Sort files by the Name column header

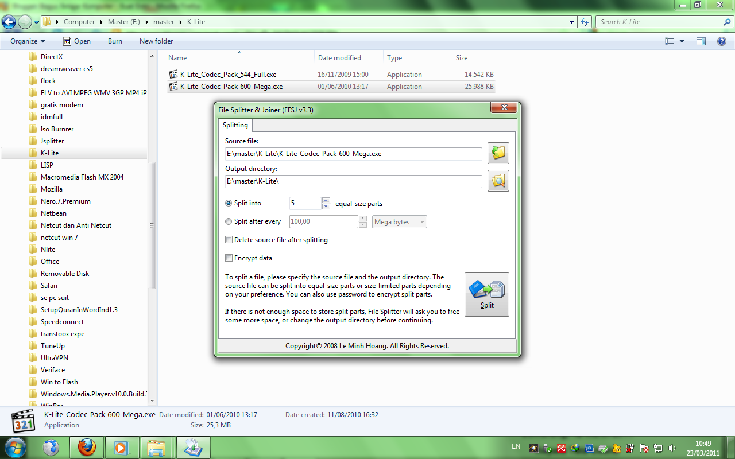coord(240,58)
